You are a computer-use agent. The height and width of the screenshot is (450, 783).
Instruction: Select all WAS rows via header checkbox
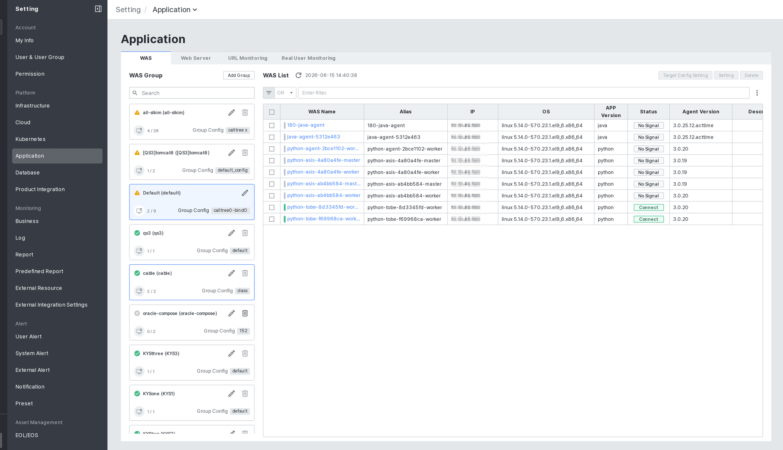point(272,112)
